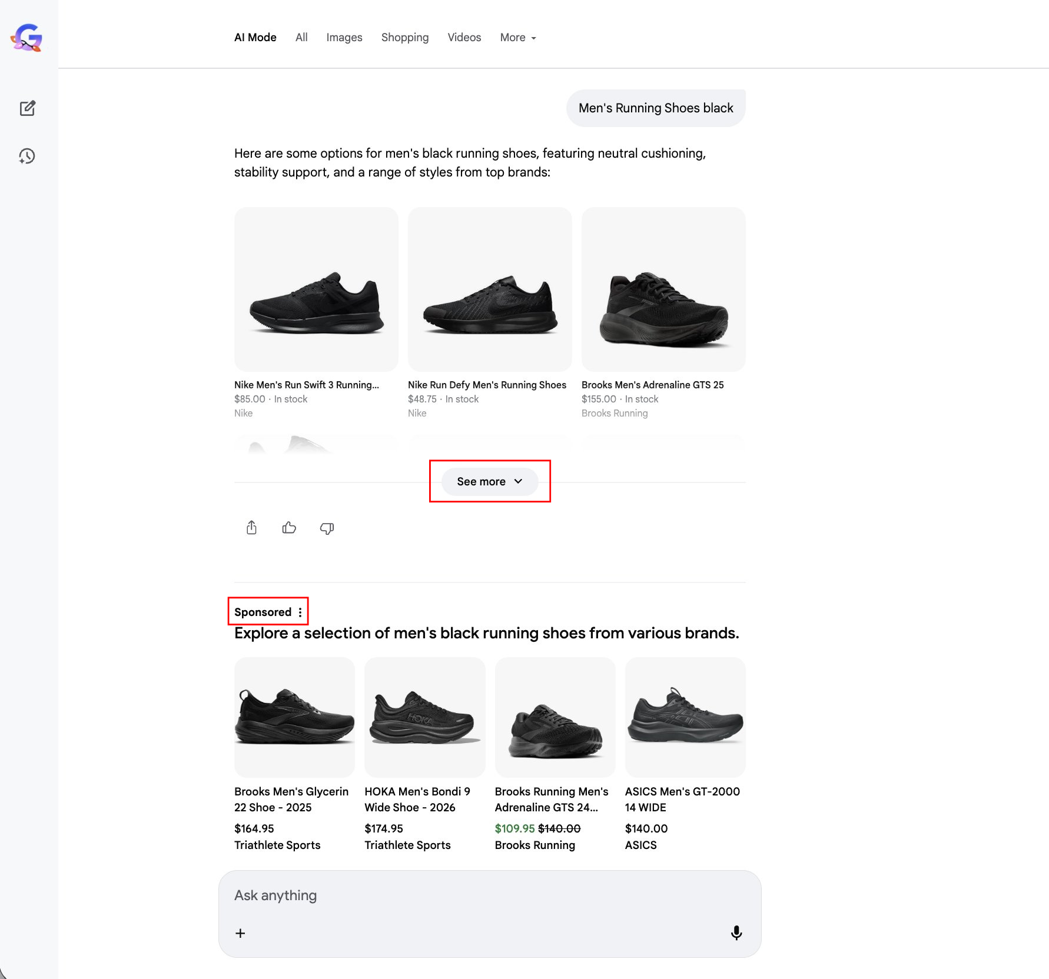Open the More dropdown menu
1049x979 pixels.
pyautogui.click(x=518, y=38)
